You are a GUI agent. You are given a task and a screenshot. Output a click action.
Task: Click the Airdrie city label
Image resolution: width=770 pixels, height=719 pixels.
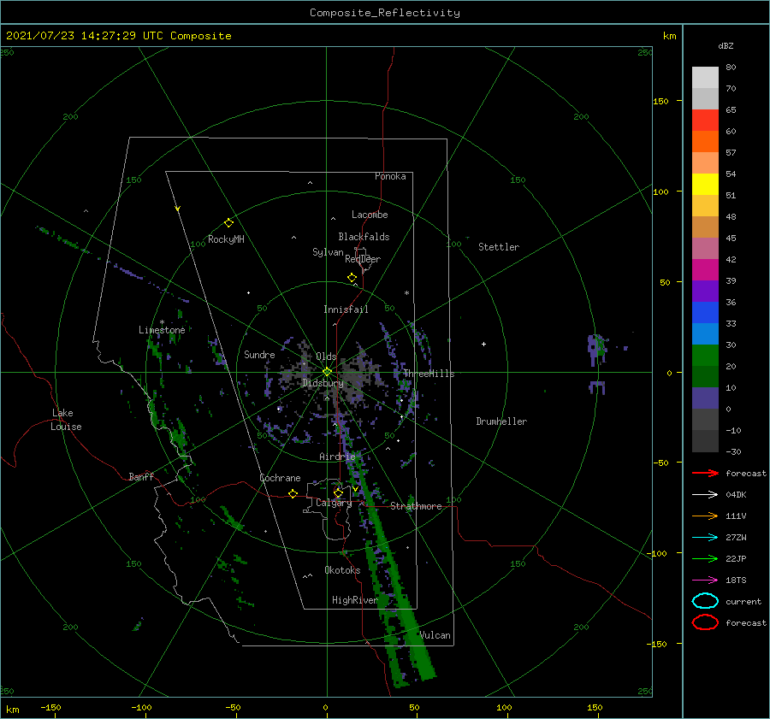[337, 457]
